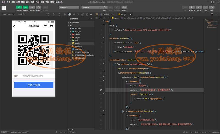Open the source control branch icon
The image size is (220, 134).
pos(78,14)
